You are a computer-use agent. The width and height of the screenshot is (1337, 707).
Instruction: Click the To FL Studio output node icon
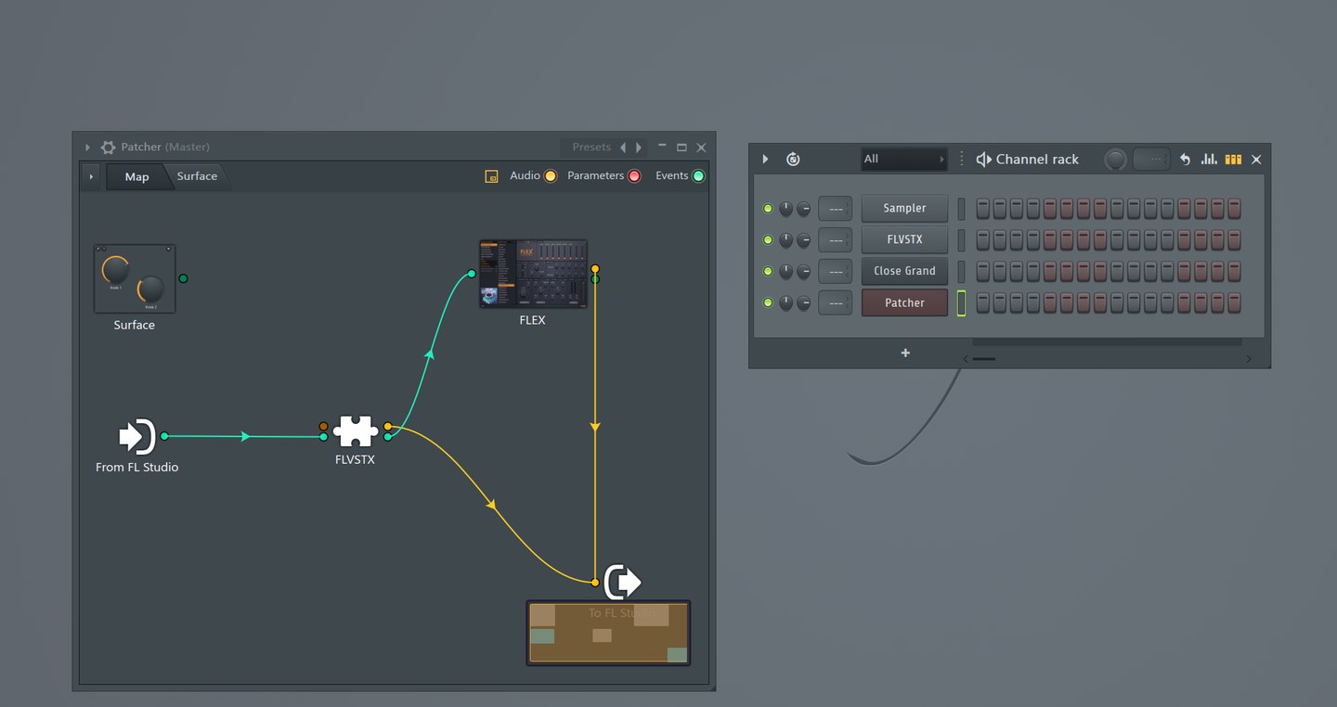click(x=622, y=582)
